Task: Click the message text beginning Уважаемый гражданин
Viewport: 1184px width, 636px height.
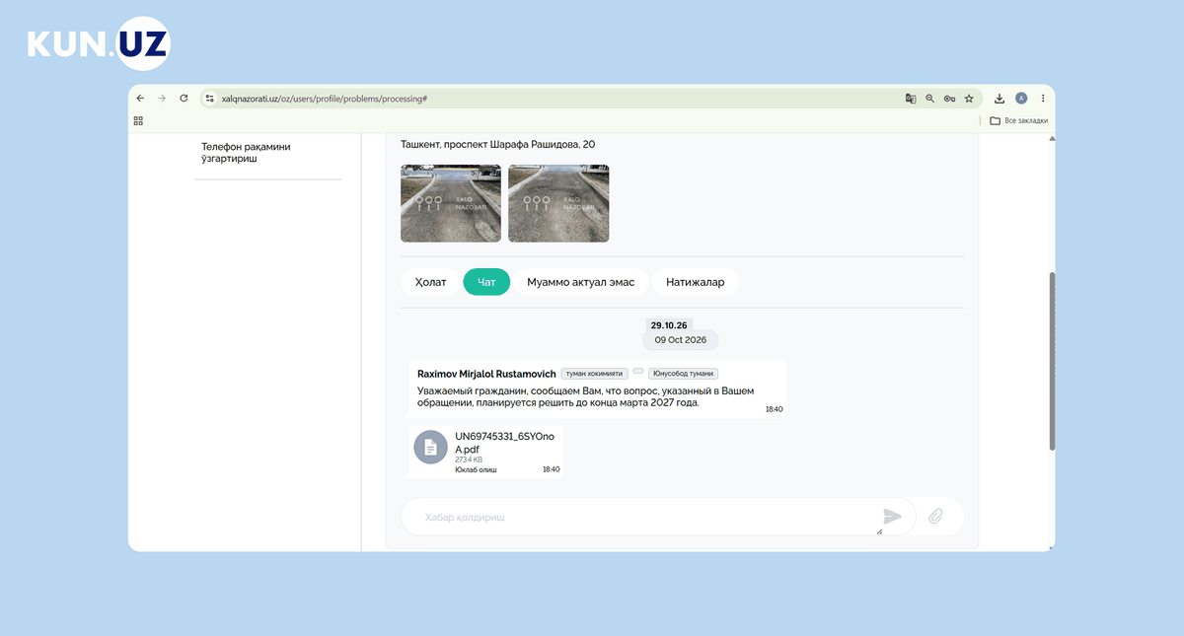Action: coord(586,396)
